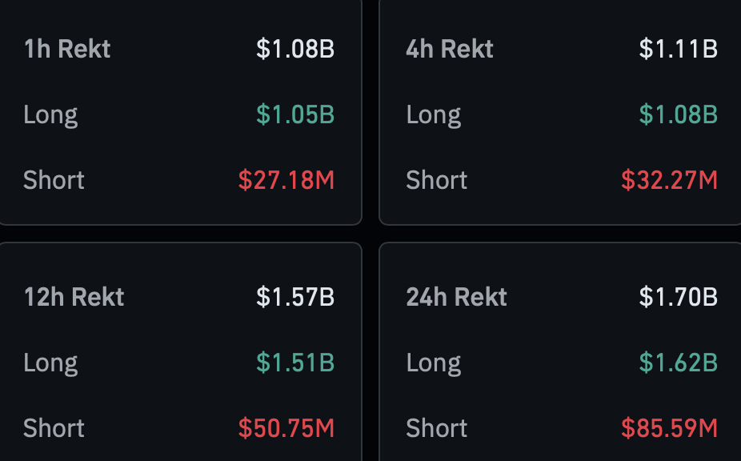Click the 4h Short value $32.27M
741x461 pixels.
click(x=669, y=180)
